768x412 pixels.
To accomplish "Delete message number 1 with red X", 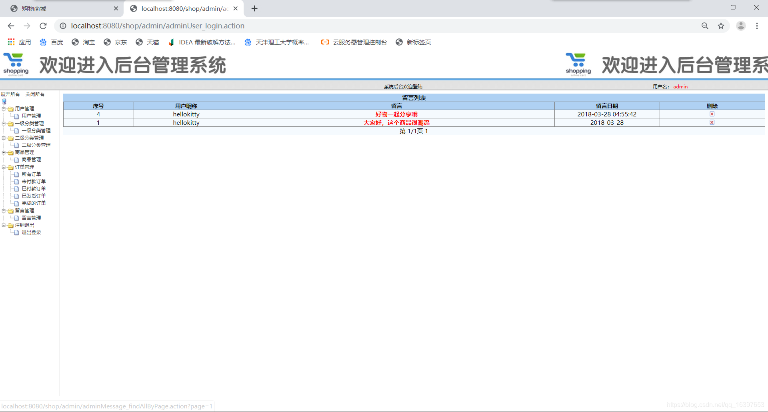I will 712,122.
